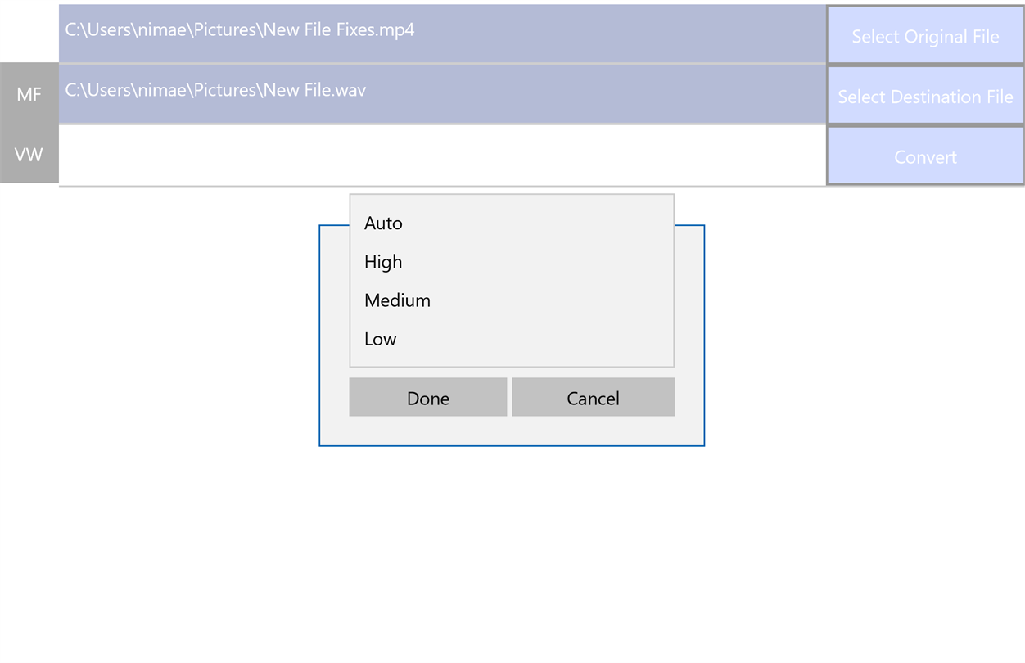Pick the Medium quality option
Viewport: 1025px width, 663px height.
[x=397, y=300]
